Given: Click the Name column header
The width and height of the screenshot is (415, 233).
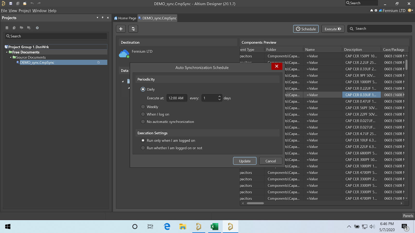Looking at the screenshot, I should pos(322,49).
